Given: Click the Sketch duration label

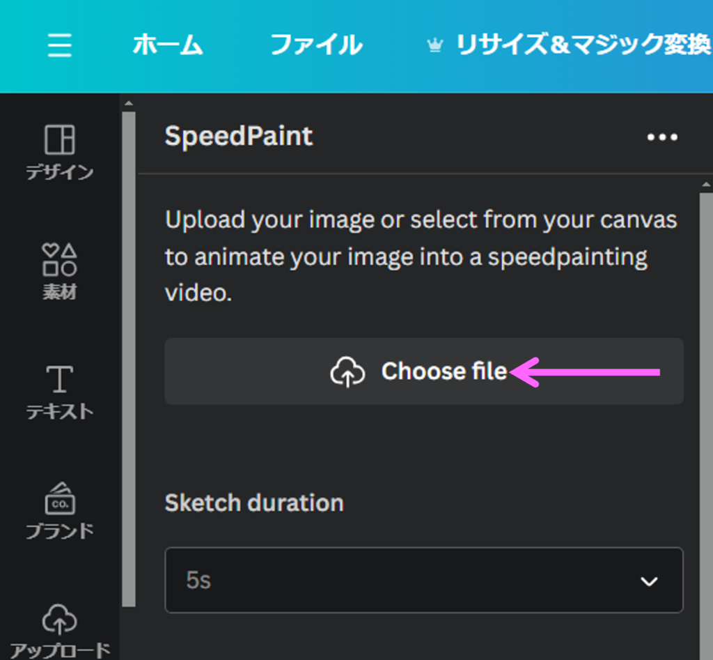Looking at the screenshot, I should click(x=253, y=502).
